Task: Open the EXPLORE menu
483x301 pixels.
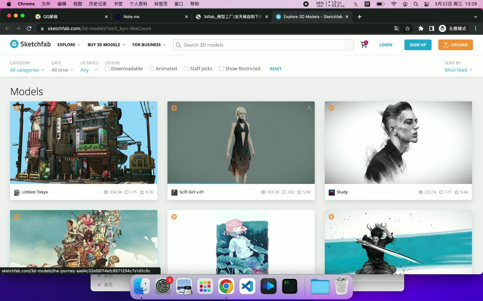Action: point(68,45)
